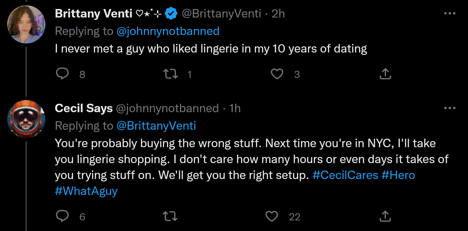The width and height of the screenshot is (468, 231).
Task: Open the @BrittanyVenti mention link
Action: tap(156, 126)
